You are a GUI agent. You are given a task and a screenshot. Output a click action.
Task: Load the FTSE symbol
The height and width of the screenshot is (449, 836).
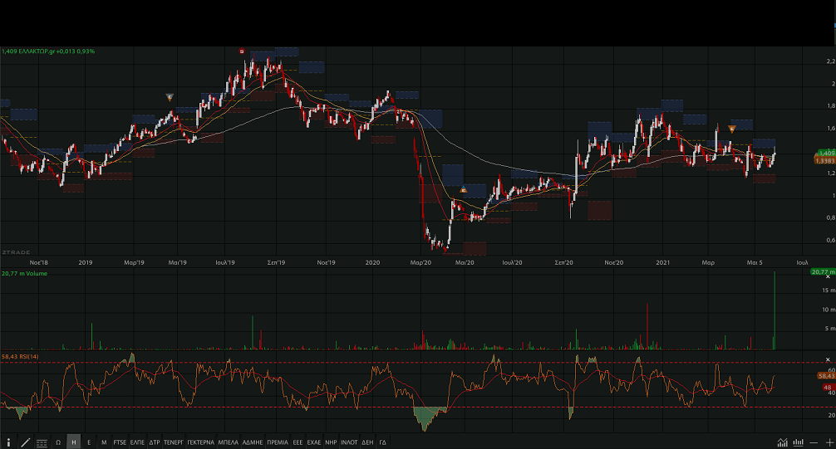(x=120, y=442)
